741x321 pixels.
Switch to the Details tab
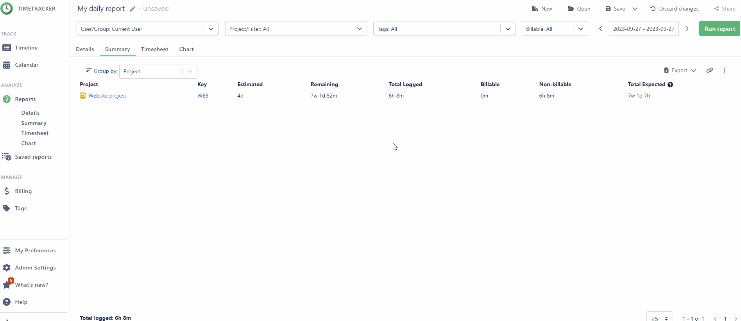85,49
